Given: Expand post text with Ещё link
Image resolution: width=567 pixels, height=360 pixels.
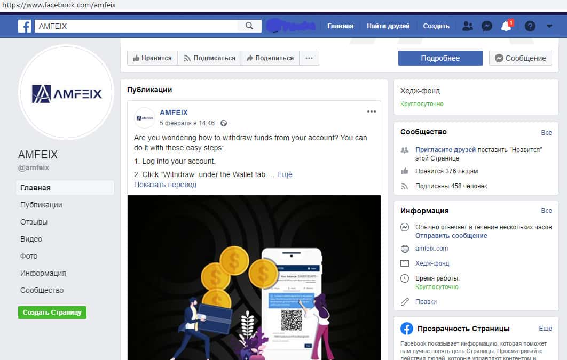Looking at the screenshot, I should click(x=285, y=174).
